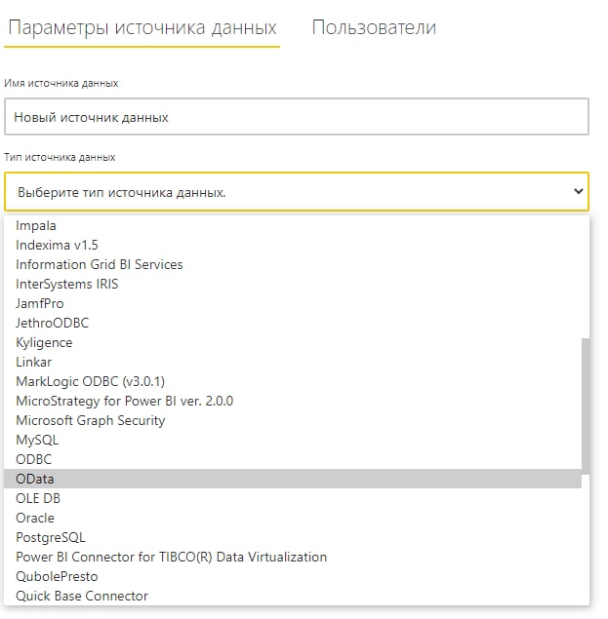The image size is (608, 619).
Task: Select OData from the list
Action: click(293, 479)
